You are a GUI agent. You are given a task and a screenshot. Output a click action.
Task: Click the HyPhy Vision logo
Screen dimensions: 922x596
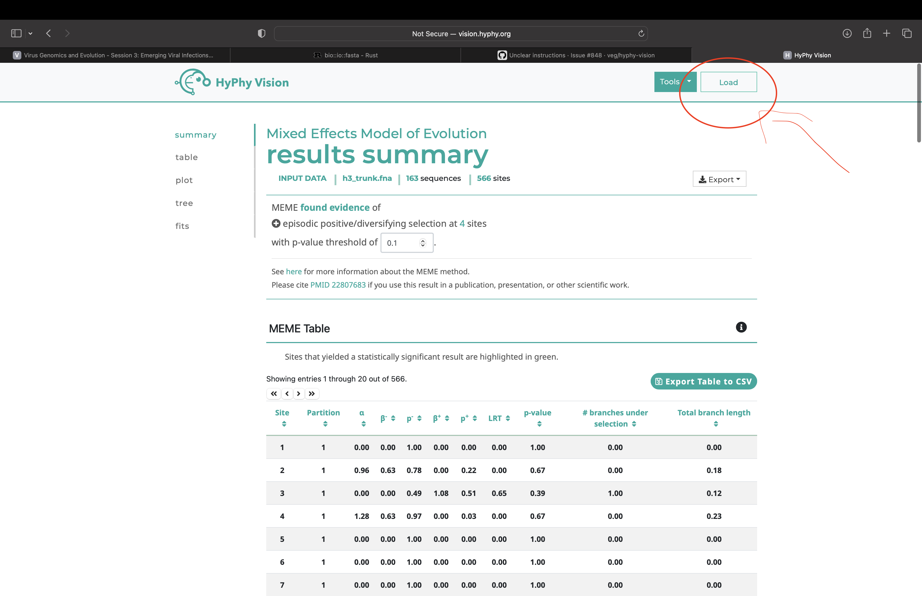[x=231, y=82]
